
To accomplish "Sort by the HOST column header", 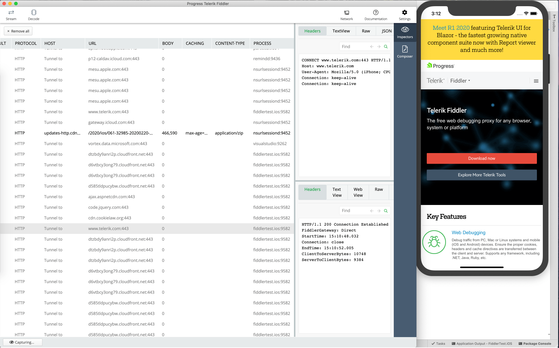I will tap(63, 43).
